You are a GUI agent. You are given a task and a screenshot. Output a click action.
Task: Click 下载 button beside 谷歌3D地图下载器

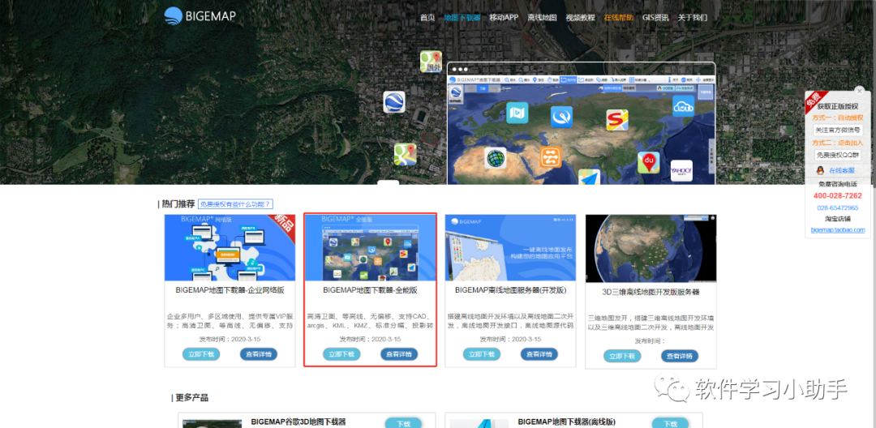point(403,423)
